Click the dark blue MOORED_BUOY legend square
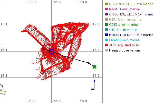Viewport: 154px width, 103px height. tap(107, 35)
